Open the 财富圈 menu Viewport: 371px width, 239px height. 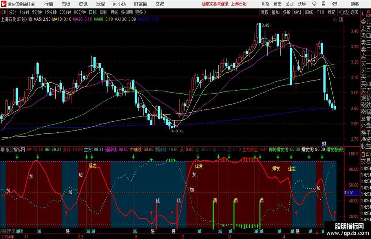coord(141,4)
